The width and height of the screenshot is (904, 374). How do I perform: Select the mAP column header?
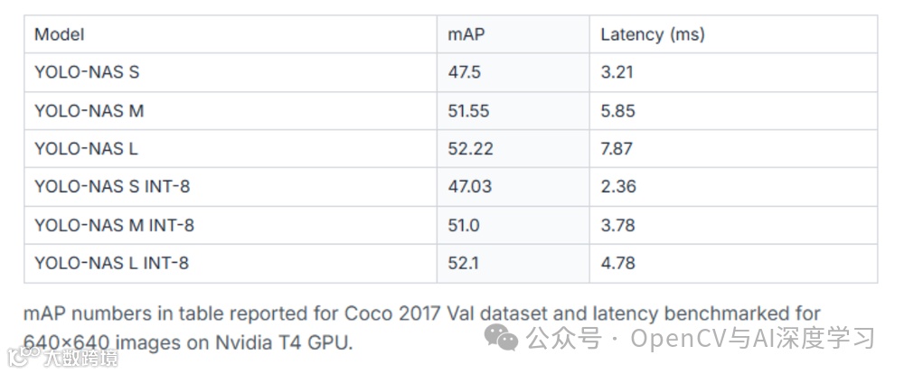coord(466,34)
